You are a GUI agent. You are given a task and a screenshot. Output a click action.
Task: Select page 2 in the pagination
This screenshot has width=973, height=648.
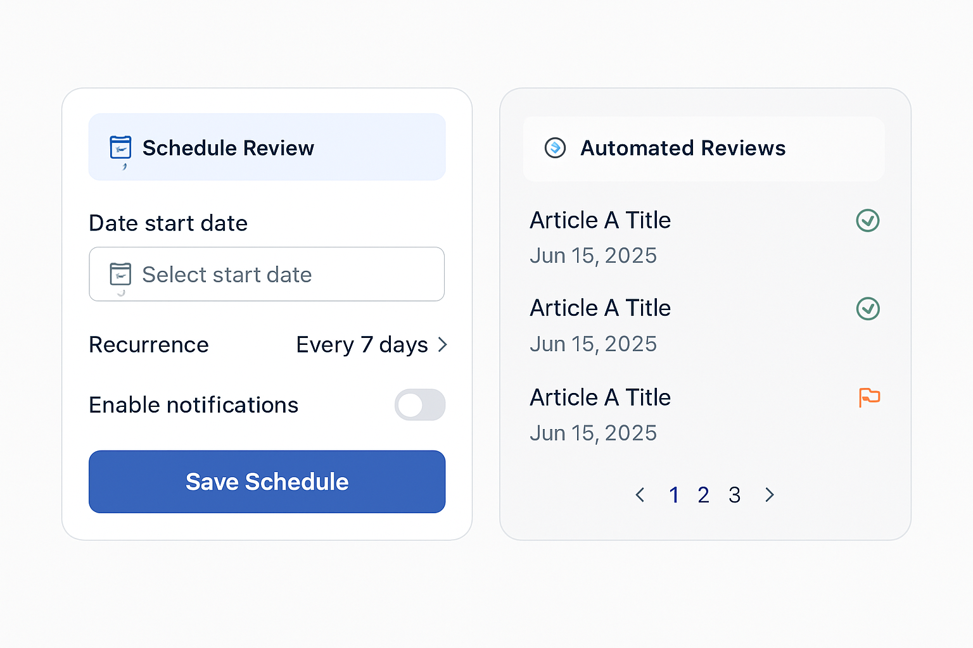pyautogui.click(x=703, y=495)
